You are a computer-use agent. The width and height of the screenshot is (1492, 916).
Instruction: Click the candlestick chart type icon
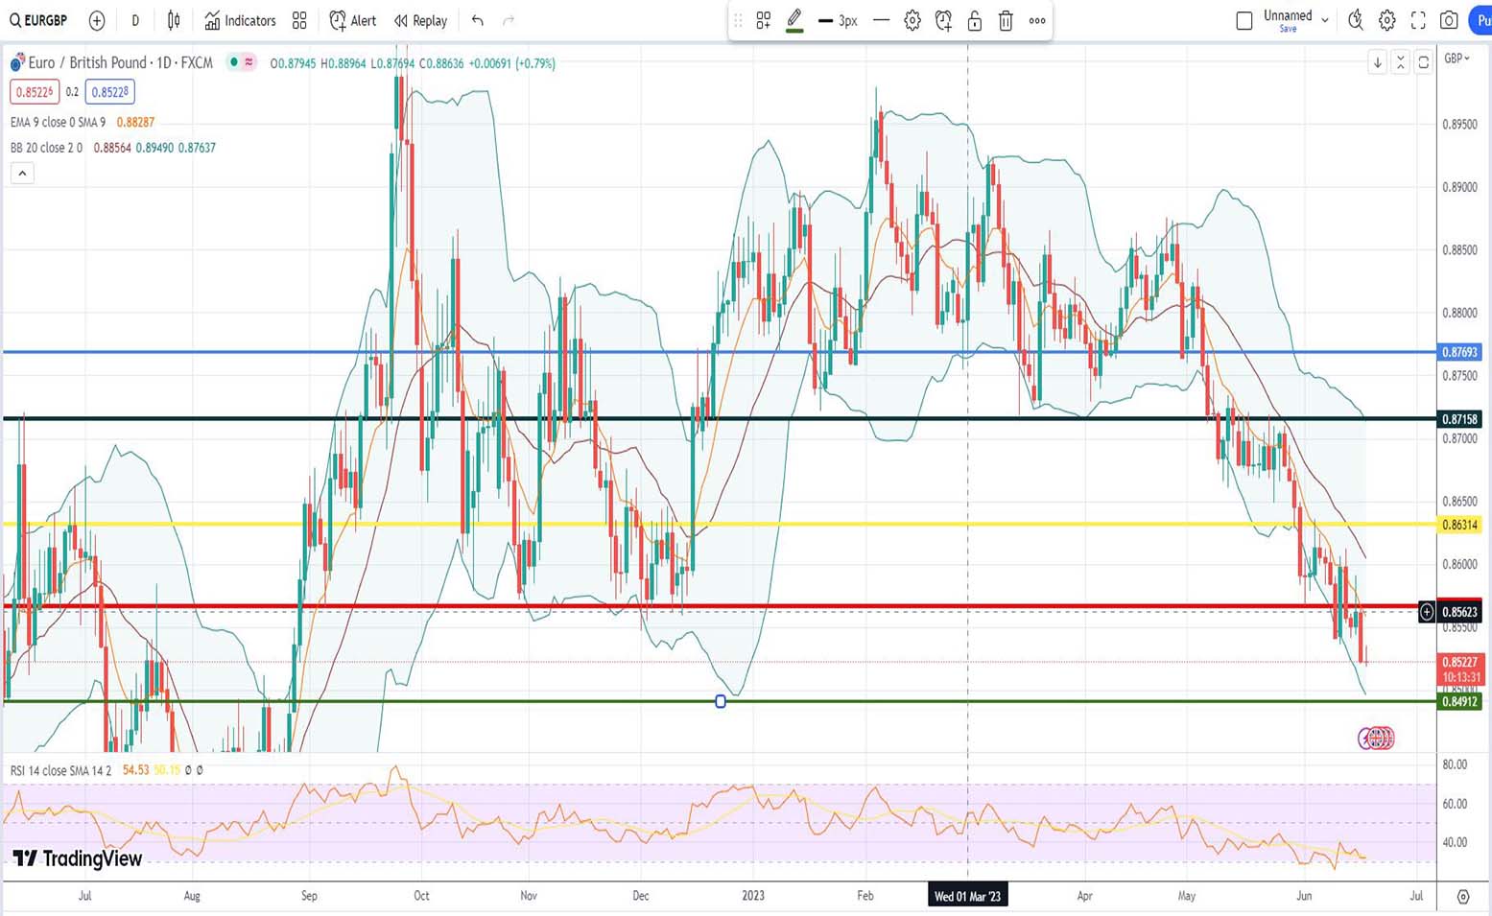click(174, 20)
